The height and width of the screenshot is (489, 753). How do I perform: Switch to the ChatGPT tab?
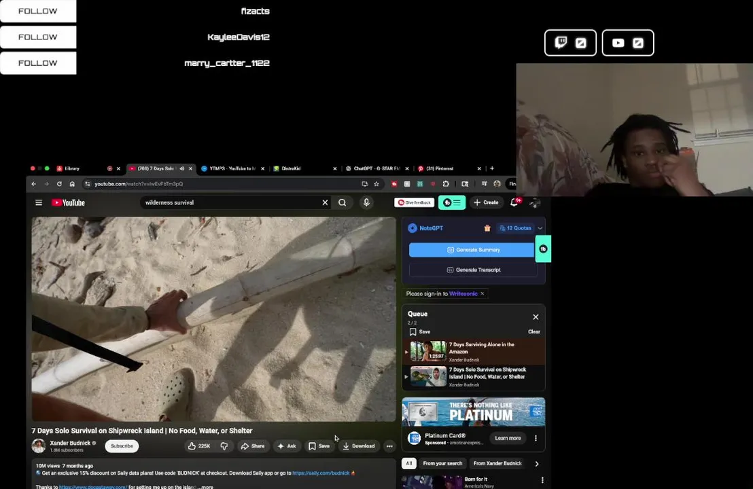point(376,168)
